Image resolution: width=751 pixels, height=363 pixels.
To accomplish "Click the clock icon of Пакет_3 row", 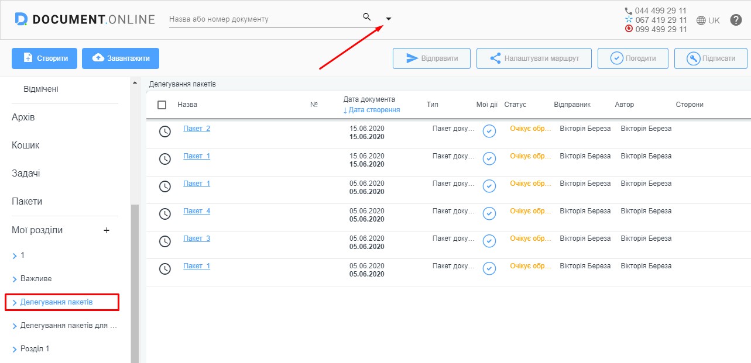I will (165, 241).
